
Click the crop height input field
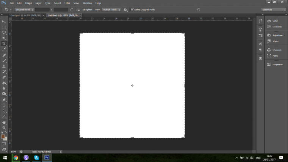[61, 9]
